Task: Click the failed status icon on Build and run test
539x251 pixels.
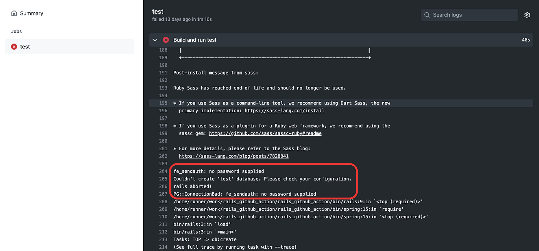Action: click(166, 40)
